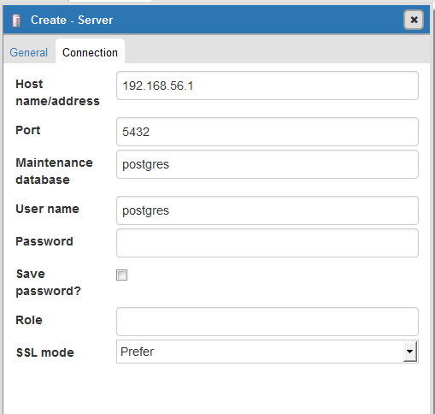Open the SSL mode dropdown arrow
The image size is (435, 414).
tap(410, 352)
